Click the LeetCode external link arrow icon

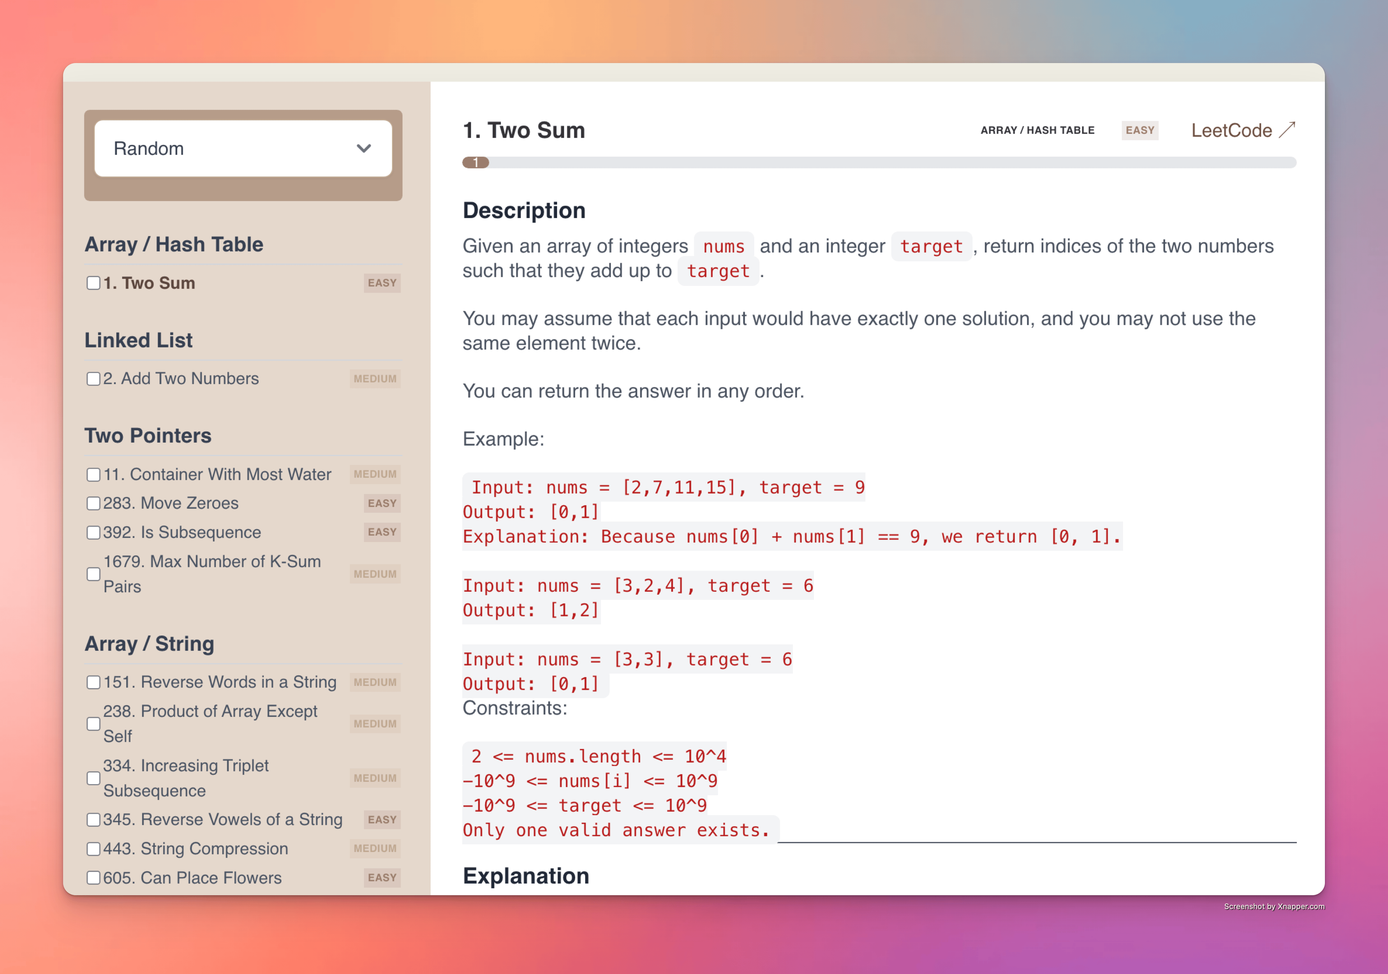[x=1287, y=130]
